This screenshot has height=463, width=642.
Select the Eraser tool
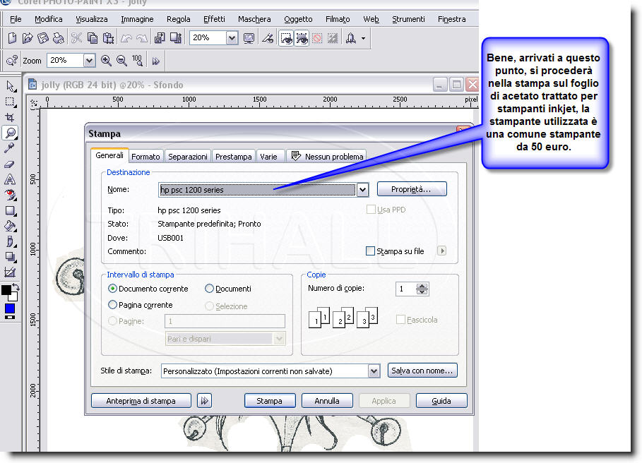(10, 164)
